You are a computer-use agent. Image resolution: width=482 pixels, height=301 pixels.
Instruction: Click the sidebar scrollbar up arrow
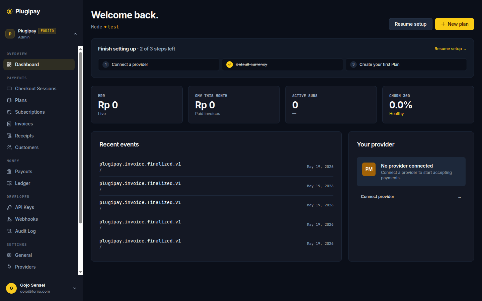[80, 49]
